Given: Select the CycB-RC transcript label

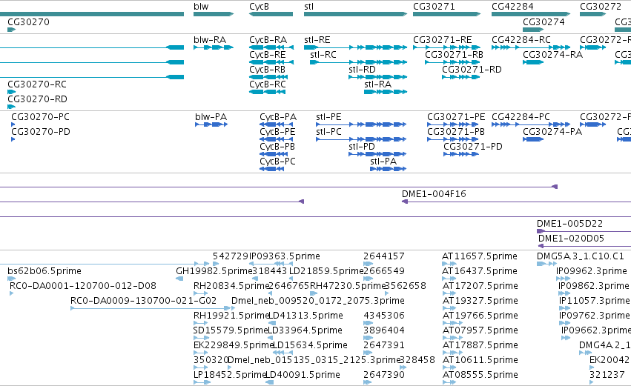Looking at the screenshot, I should click(x=268, y=84).
